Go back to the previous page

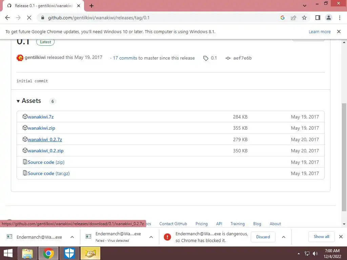(7, 18)
